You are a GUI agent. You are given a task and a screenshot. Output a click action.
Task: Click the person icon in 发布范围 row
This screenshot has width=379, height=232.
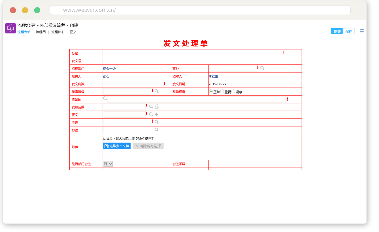click(157, 107)
